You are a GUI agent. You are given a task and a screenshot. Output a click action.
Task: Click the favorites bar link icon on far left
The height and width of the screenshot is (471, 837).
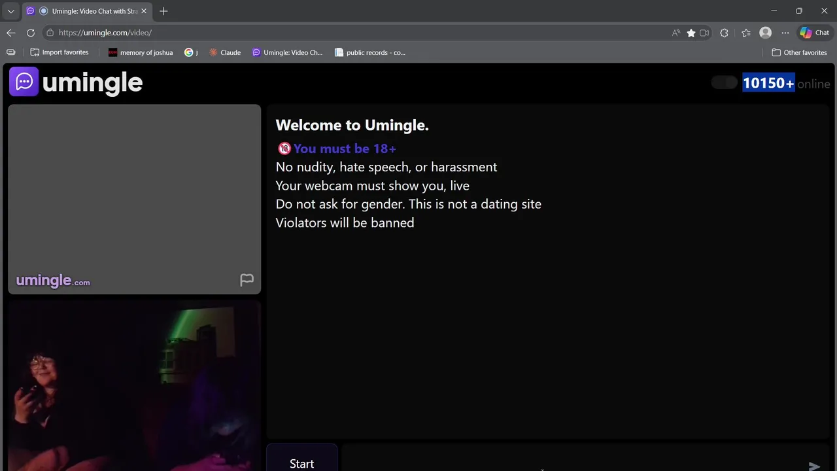10,52
